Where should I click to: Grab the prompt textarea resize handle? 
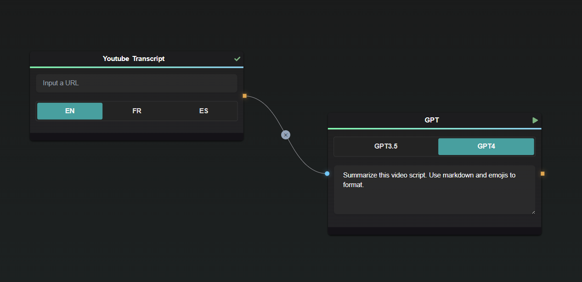pyautogui.click(x=533, y=212)
